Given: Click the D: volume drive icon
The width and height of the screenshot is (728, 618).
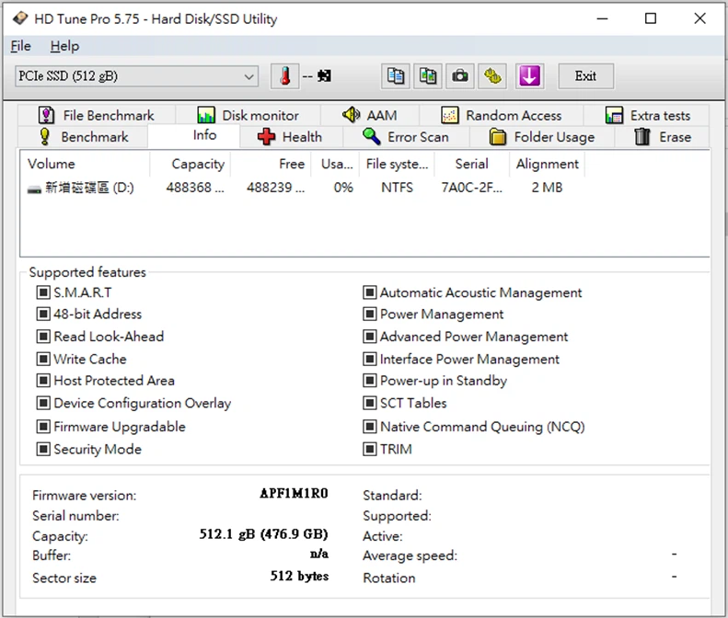Looking at the screenshot, I should tap(34, 189).
